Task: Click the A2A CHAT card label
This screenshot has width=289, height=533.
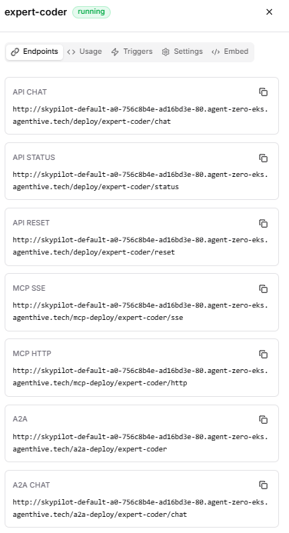Action: click(x=32, y=485)
